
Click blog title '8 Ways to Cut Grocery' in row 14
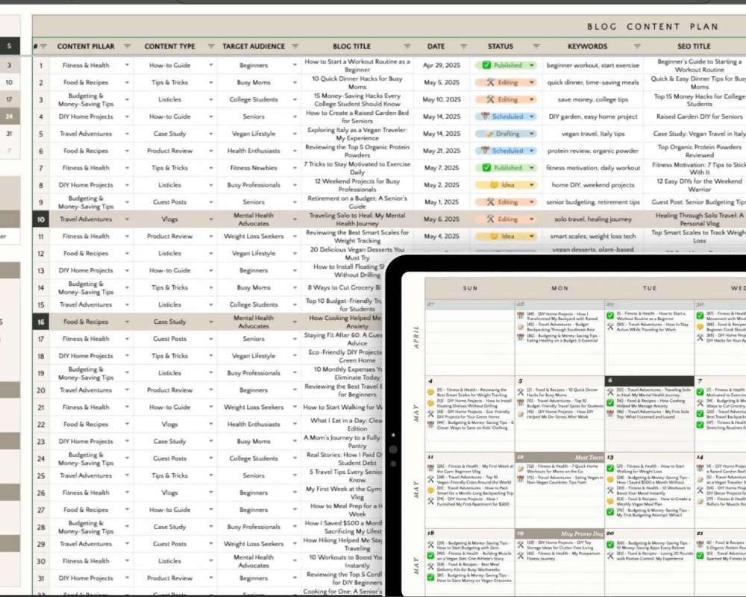tap(344, 287)
